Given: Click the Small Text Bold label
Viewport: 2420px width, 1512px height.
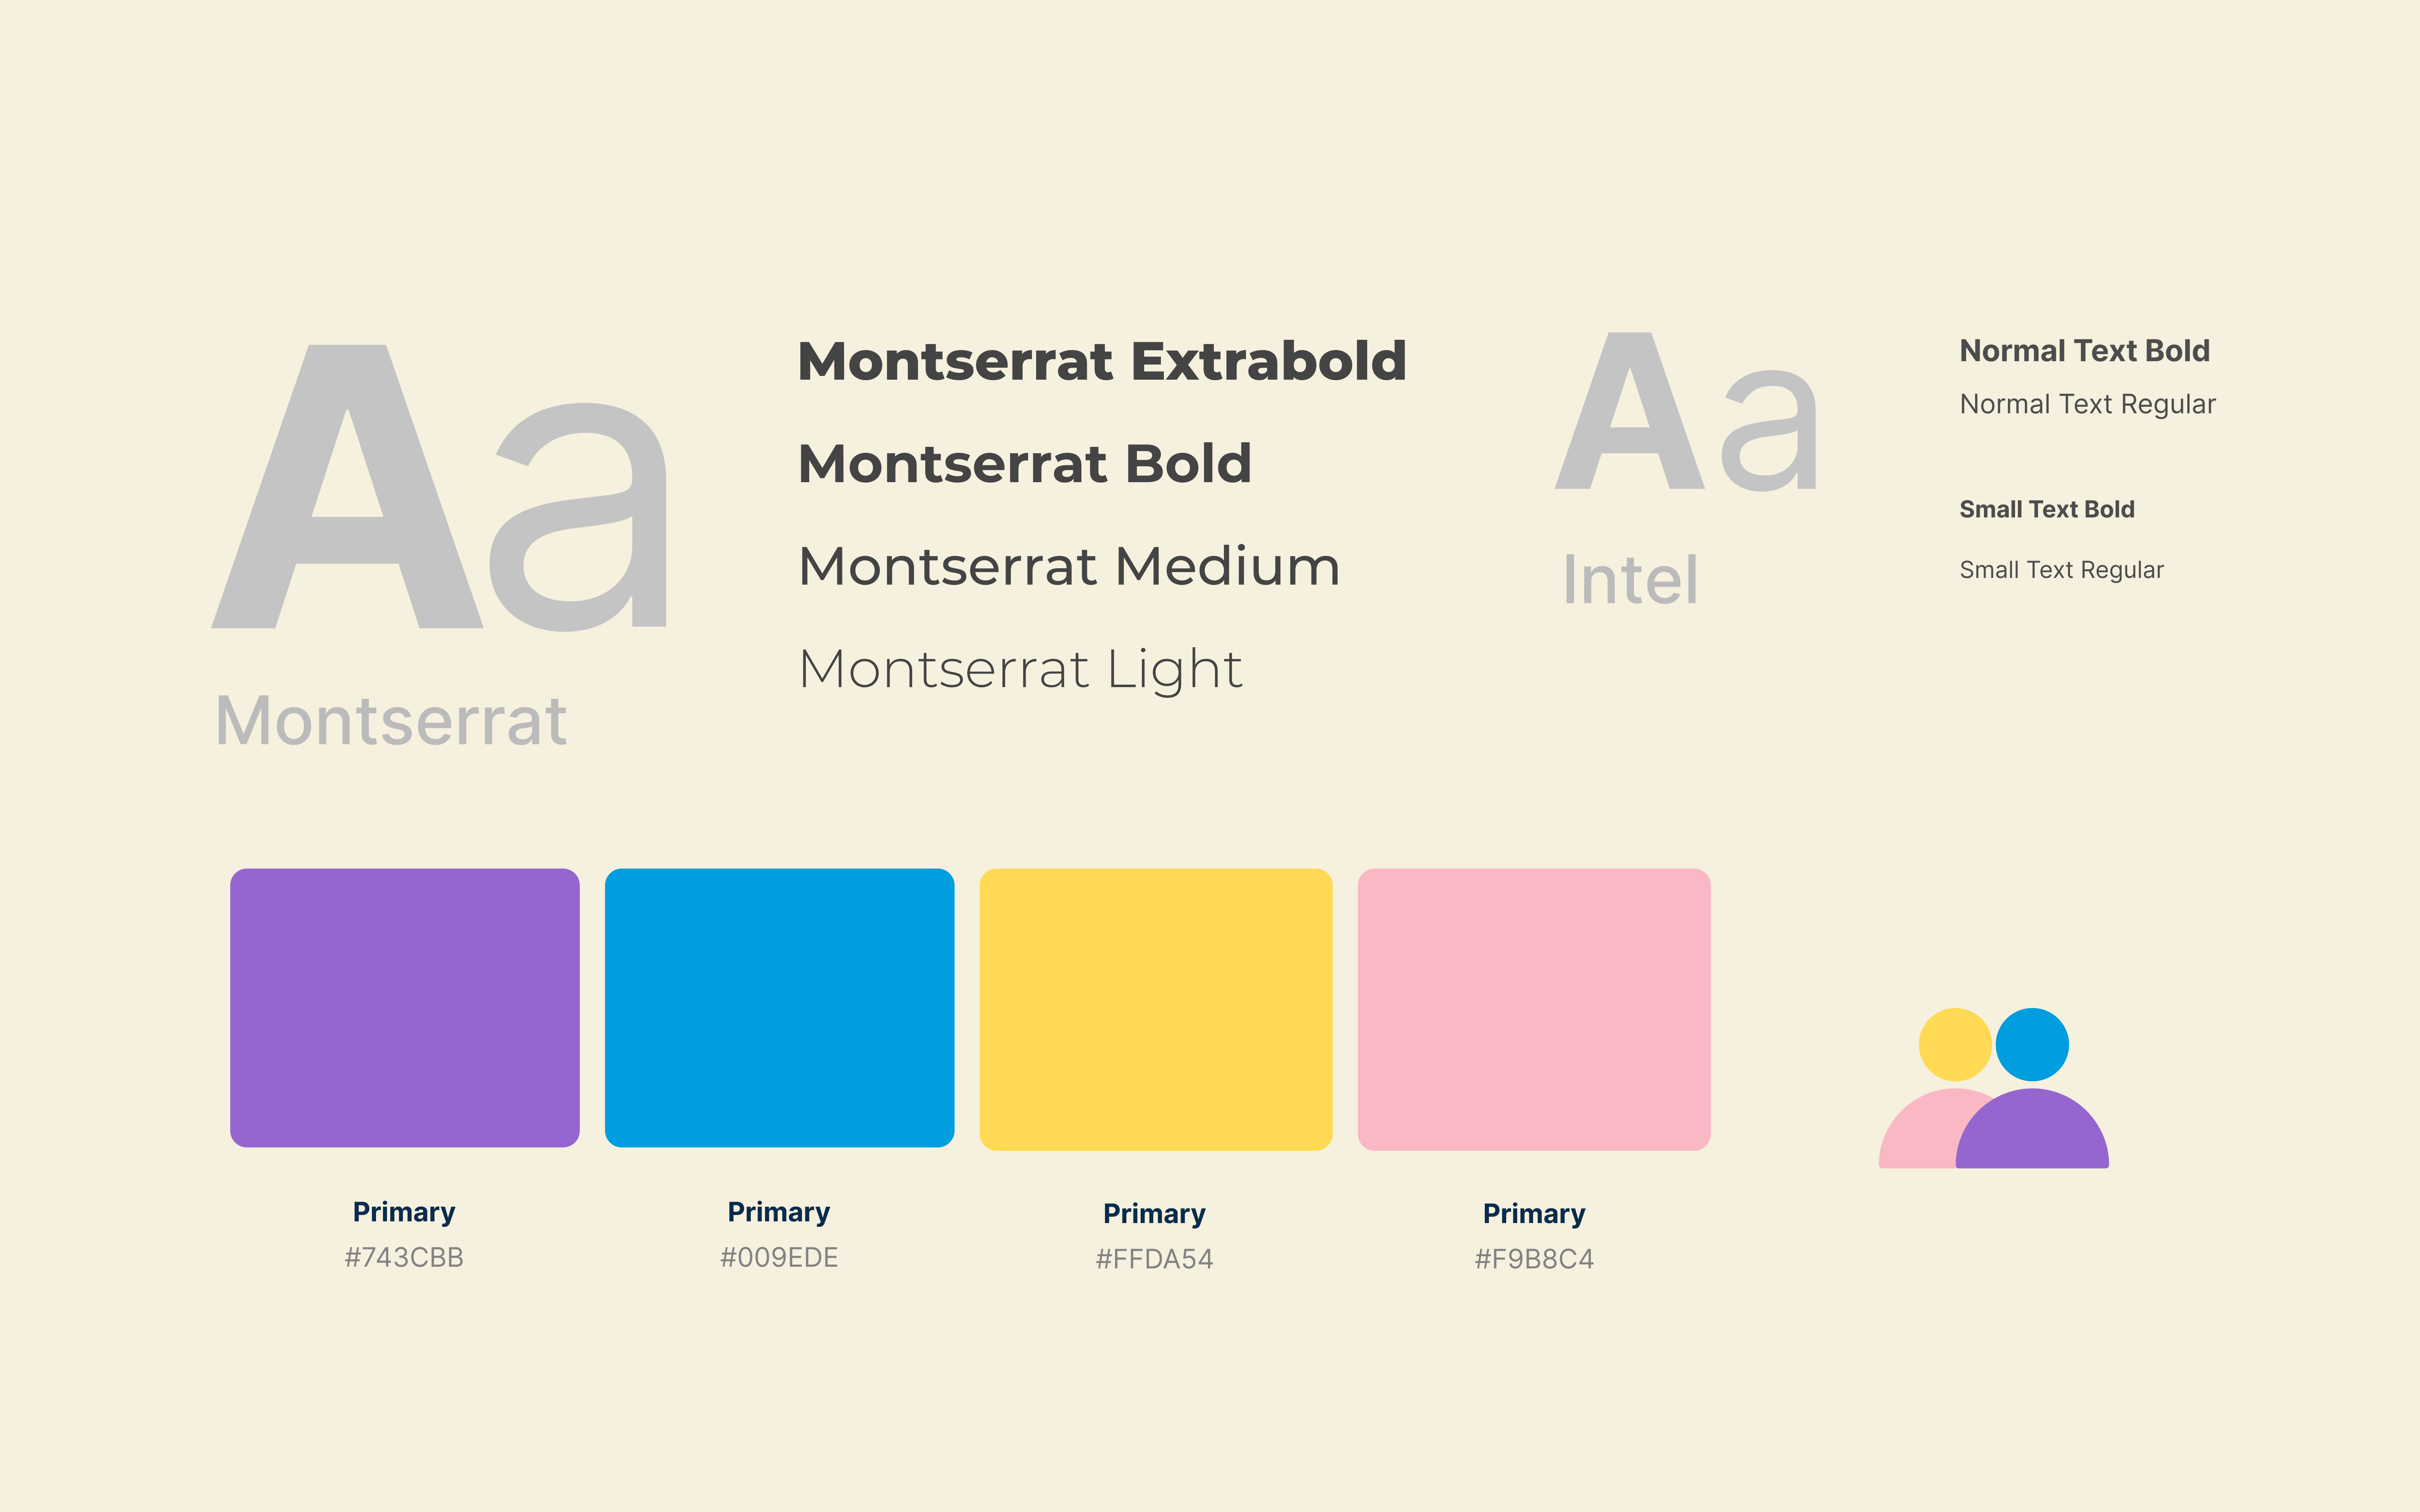Looking at the screenshot, I should coord(2047,509).
